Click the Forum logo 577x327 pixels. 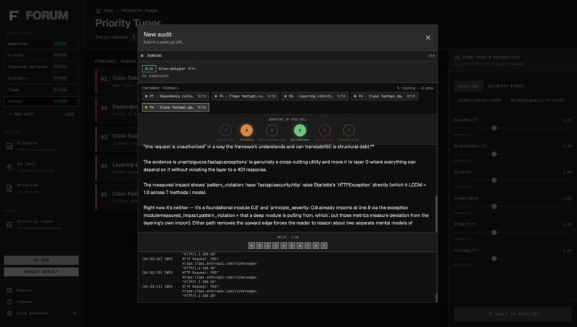[39, 16]
